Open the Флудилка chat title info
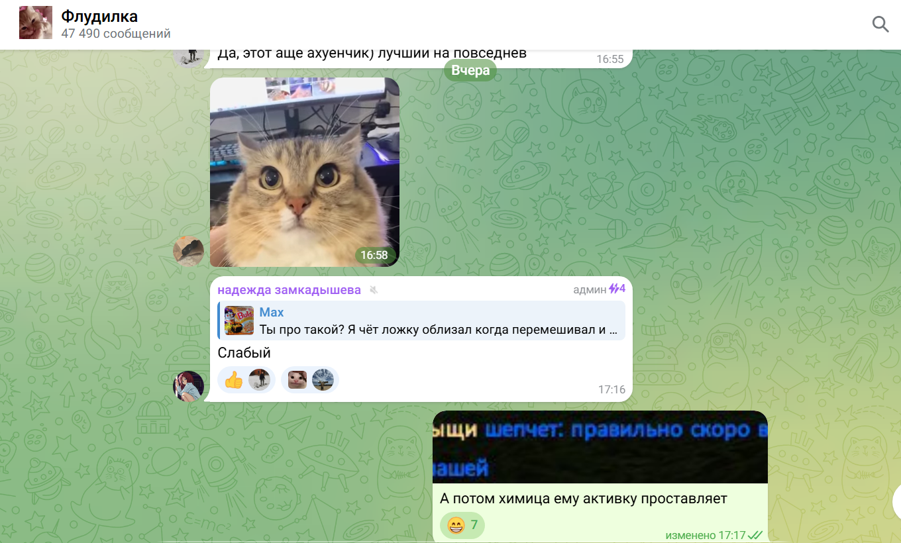The height and width of the screenshot is (543, 901). [x=99, y=17]
